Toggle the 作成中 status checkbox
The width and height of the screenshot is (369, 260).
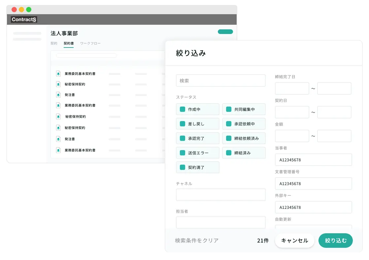click(x=183, y=109)
